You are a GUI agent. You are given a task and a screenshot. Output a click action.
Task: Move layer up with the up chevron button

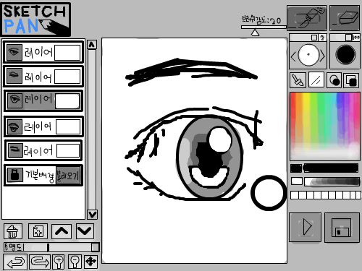(62, 231)
